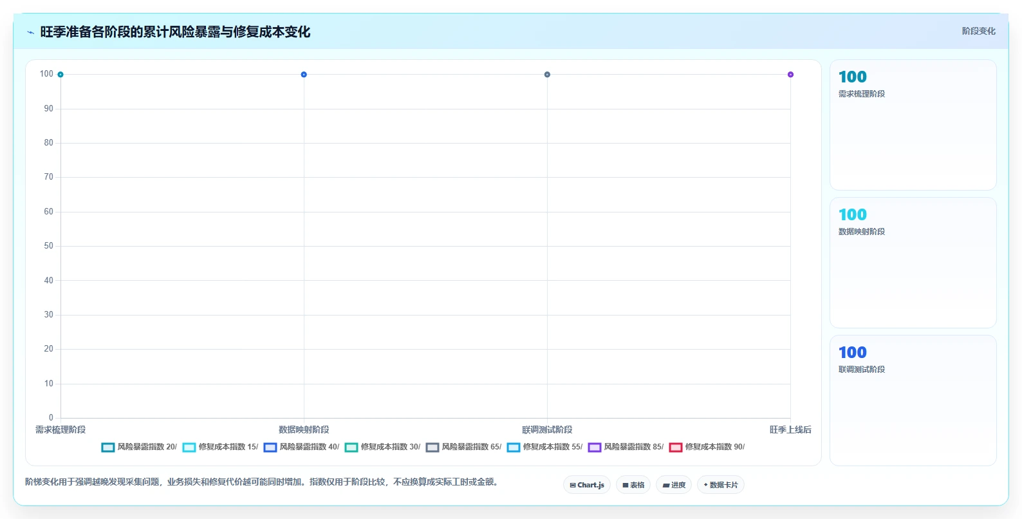This screenshot has height=519, width=1022.
Task: Click the chart icon beside the title
Action: point(30,32)
